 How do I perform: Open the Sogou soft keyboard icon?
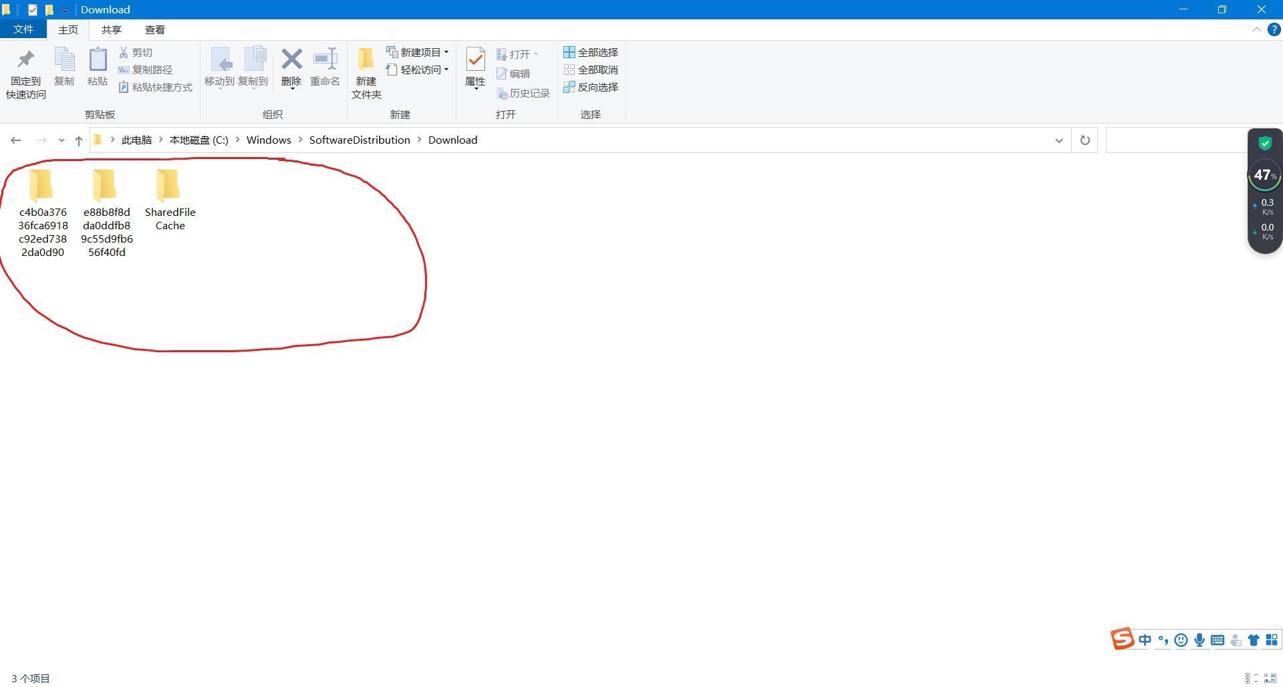[1218, 640]
